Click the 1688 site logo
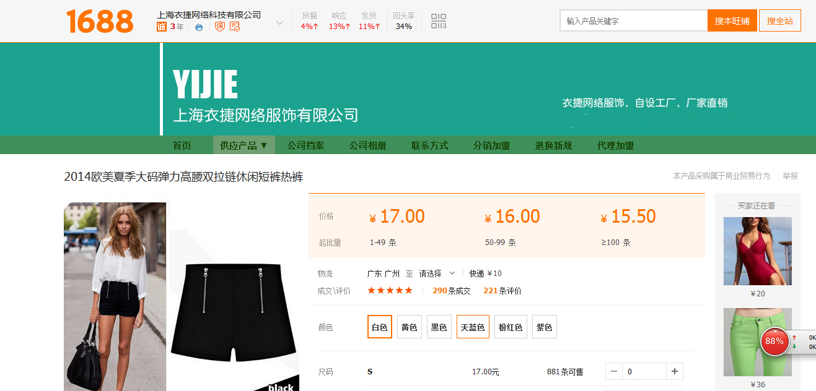The width and height of the screenshot is (816, 391). pyautogui.click(x=100, y=21)
